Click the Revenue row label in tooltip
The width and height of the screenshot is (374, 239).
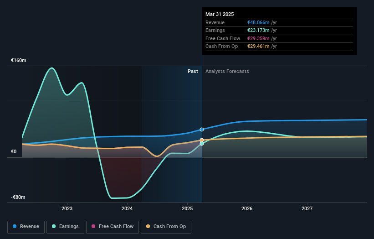click(x=215, y=22)
